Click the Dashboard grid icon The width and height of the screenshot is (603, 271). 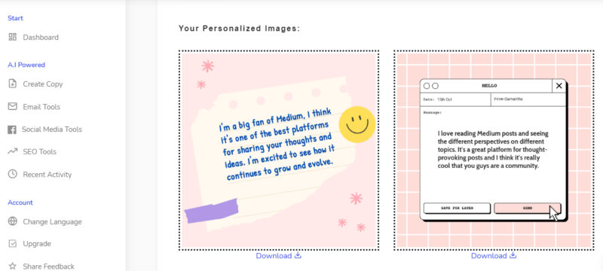click(13, 37)
